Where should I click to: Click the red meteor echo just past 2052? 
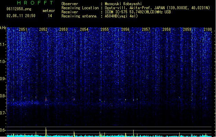click(x=46, y=99)
